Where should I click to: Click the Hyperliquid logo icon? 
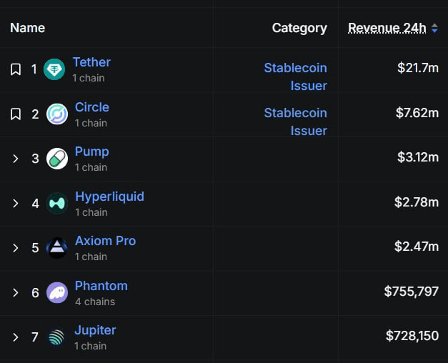pyautogui.click(x=57, y=203)
